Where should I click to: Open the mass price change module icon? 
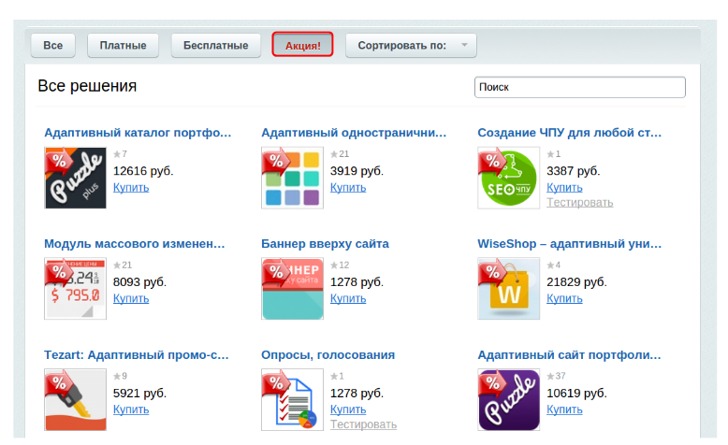pyautogui.click(x=75, y=289)
